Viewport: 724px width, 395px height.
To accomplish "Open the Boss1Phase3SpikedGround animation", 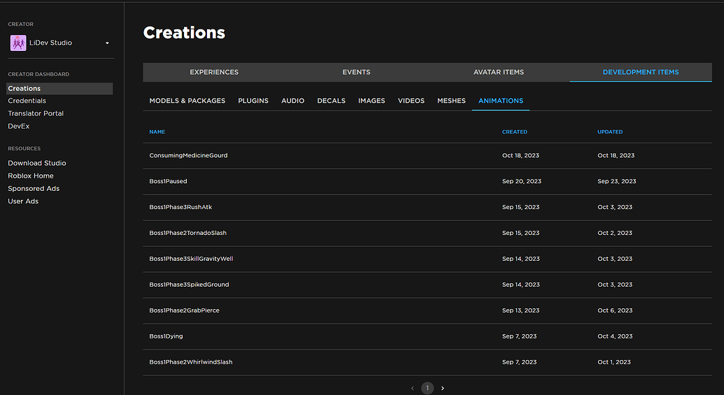I will [x=427, y=285].
